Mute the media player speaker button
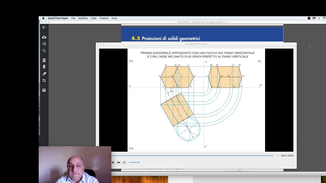The image size is (326, 183). pyautogui.click(x=124, y=162)
